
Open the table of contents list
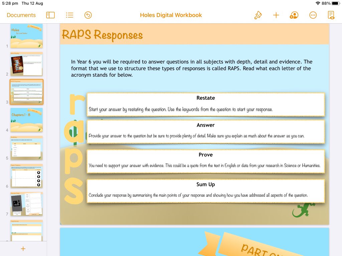(x=69, y=15)
